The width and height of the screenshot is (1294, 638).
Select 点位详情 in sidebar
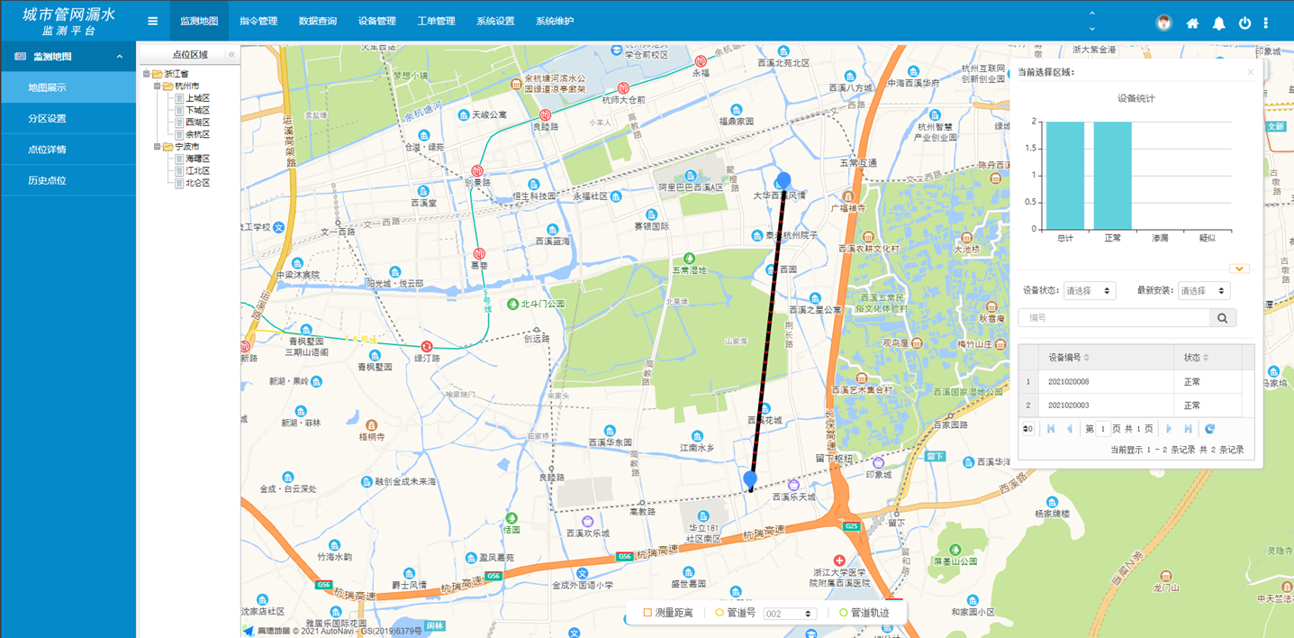tap(68, 150)
